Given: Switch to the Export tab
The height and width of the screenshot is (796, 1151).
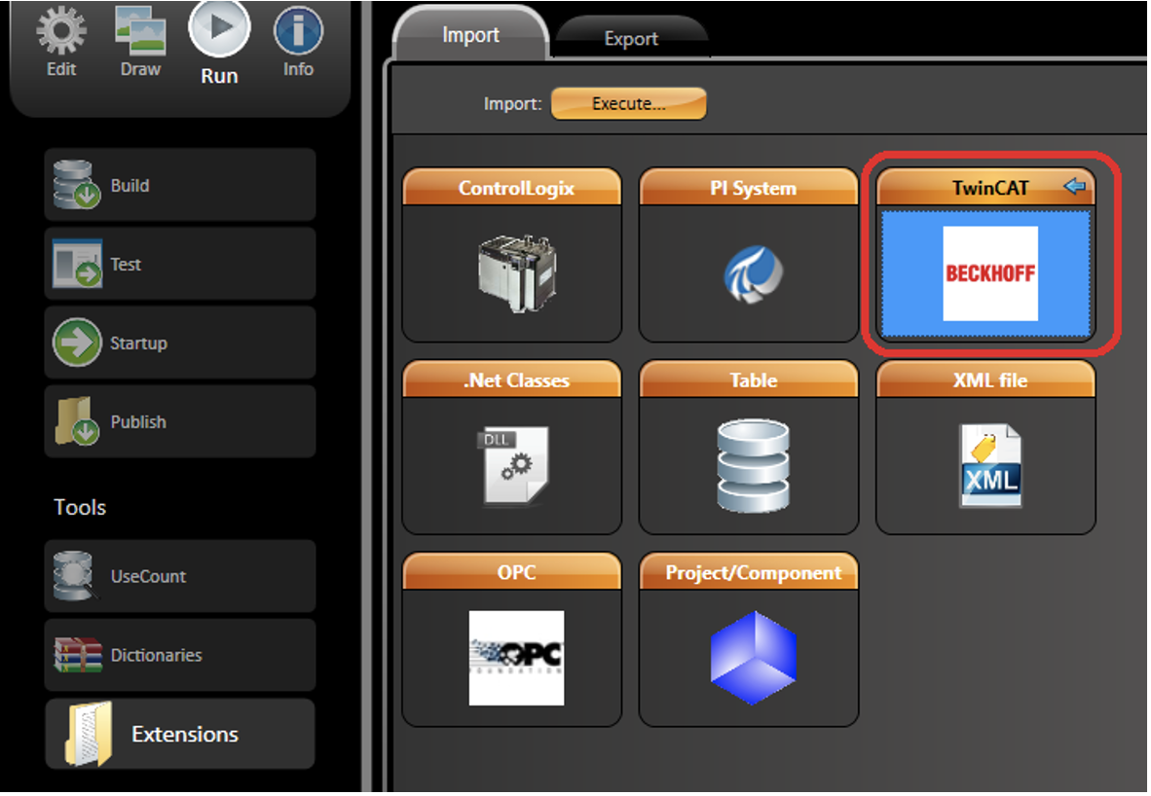Looking at the screenshot, I should (x=631, y=38).
